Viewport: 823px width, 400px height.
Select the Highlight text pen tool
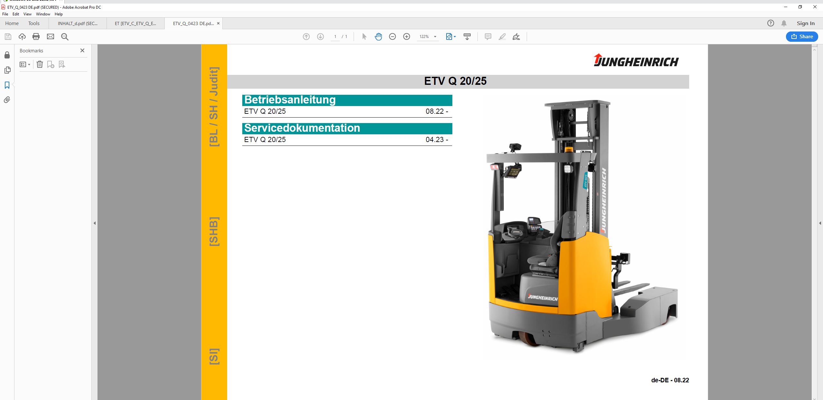coord(502,37)
